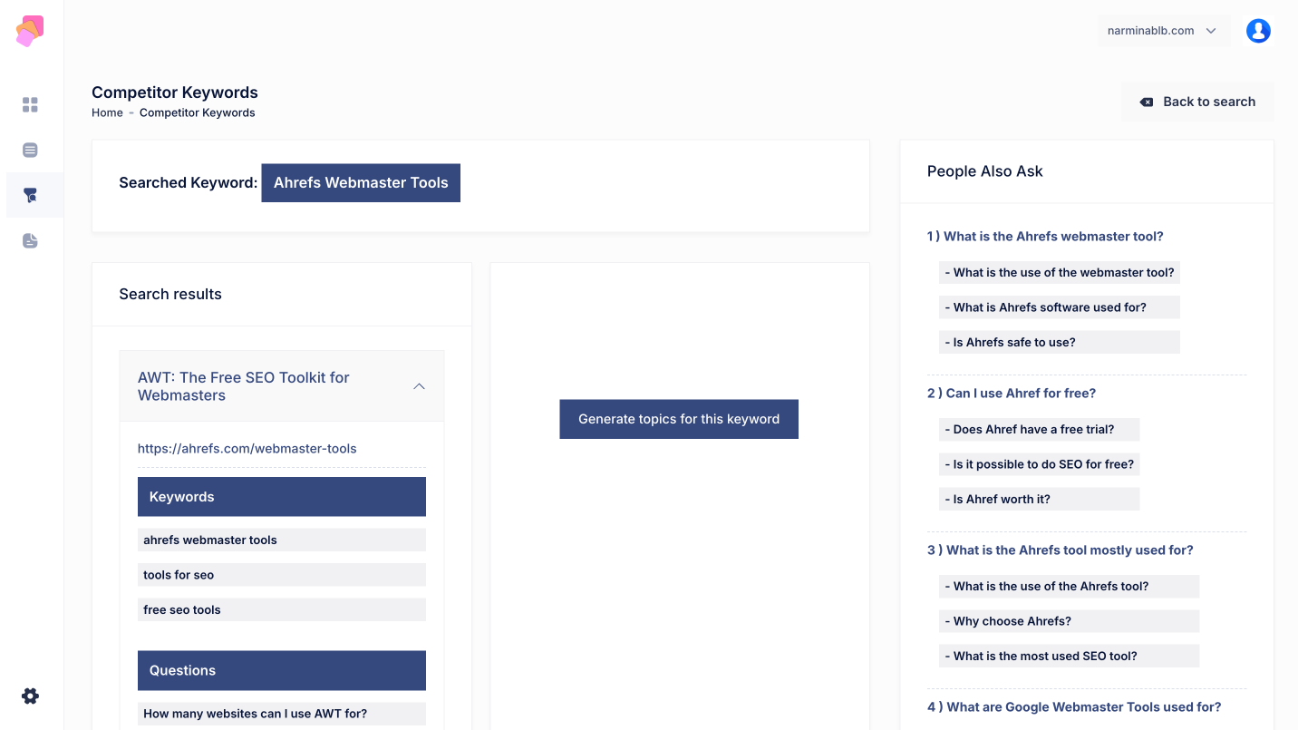The height and width of the screenshot is (730, 1298).
Task: Click 'What is the most used SEO tool?'
Action: pyautogui.click(x=1070, y=657)
